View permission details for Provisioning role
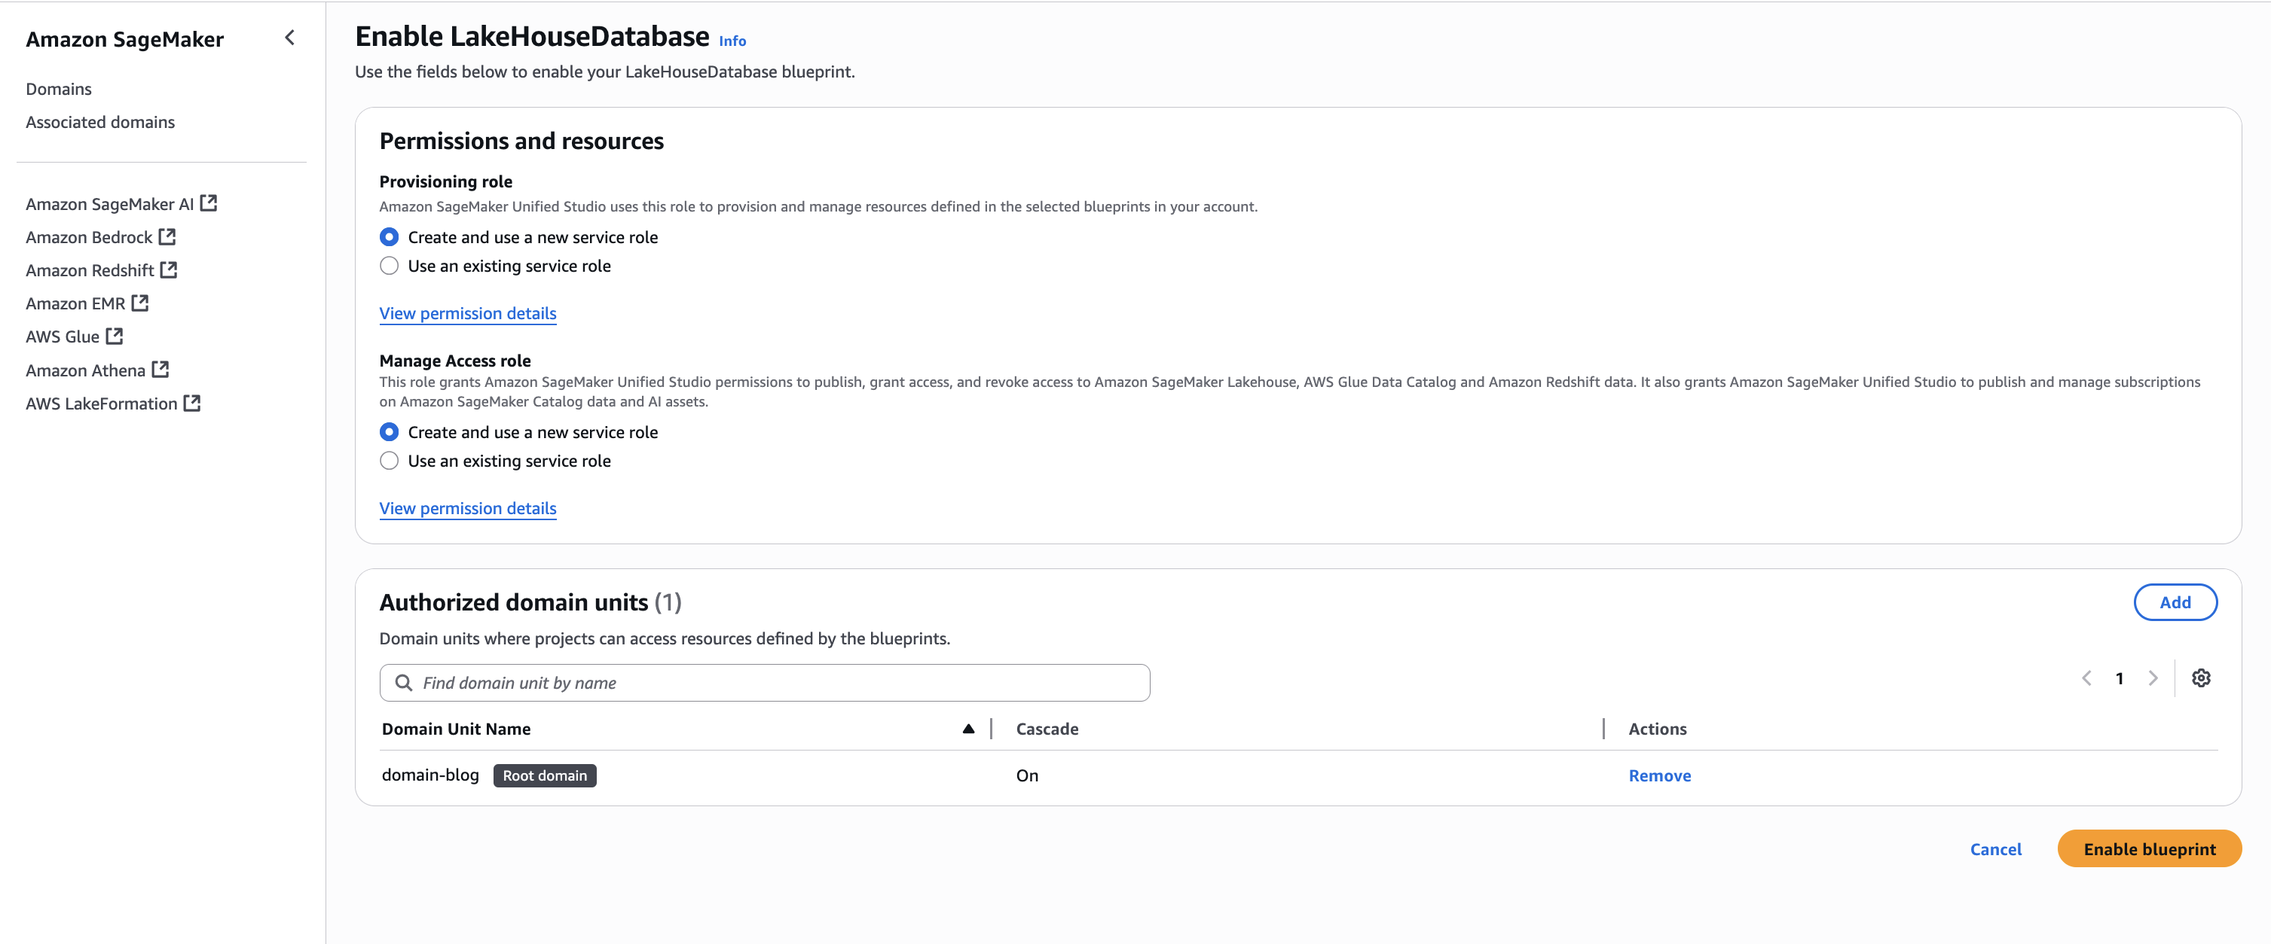Image resolution: width=2271 pixels, height=944 pixels. pos(467,313)
